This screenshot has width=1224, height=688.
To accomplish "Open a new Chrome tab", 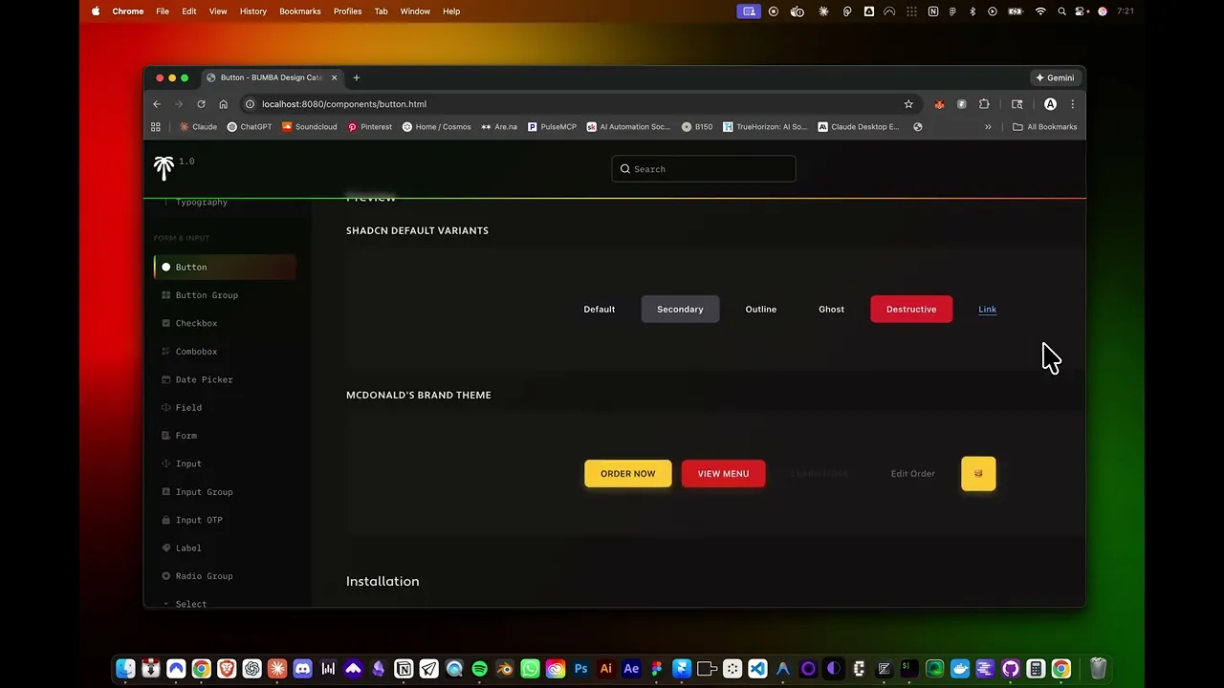I will (357, 77).
